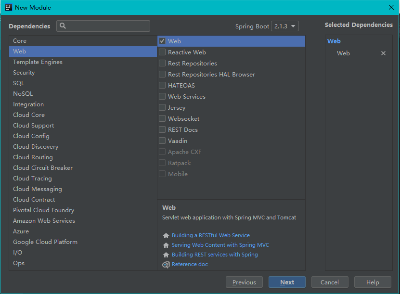Click Web entry under Selected Dependencies
The width and height of the screenshot is (400, 294).
coord(343,53)
